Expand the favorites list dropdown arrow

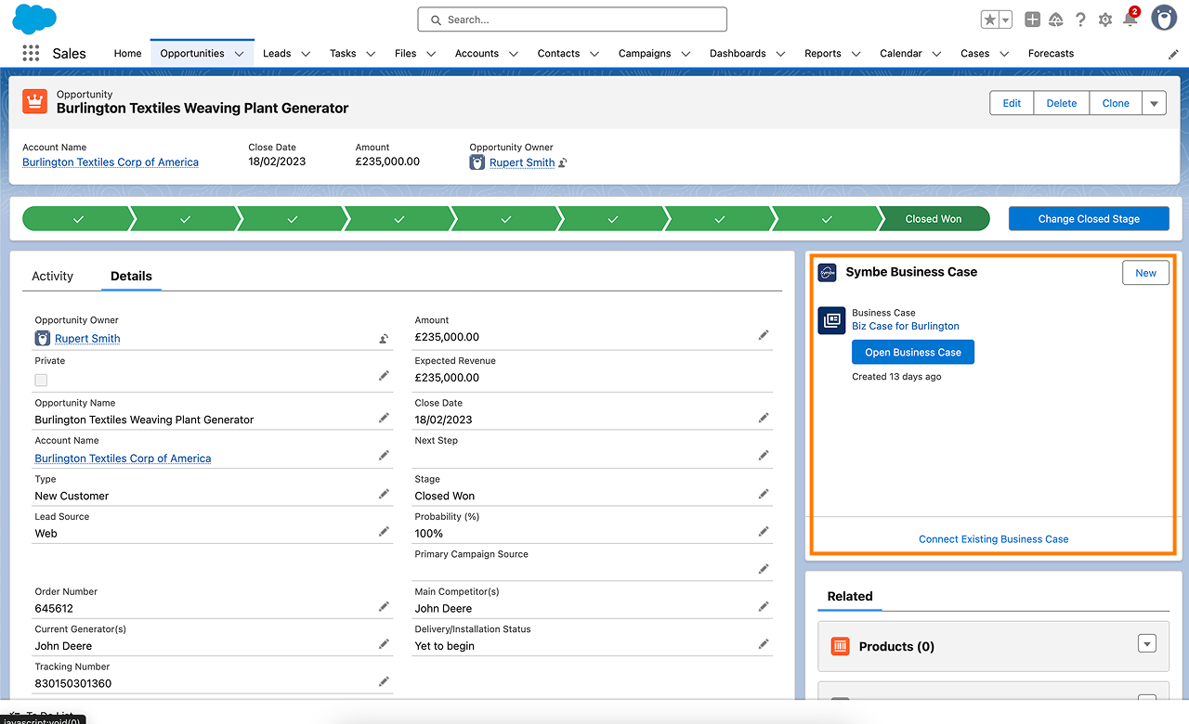click(1005, 19)
